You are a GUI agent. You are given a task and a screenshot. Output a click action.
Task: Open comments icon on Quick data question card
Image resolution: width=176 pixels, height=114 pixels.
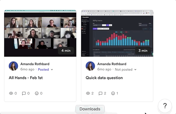(101, 93)
